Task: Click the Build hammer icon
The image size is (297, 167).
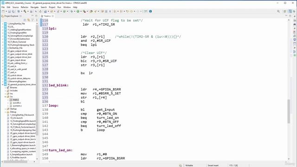Action: tap(25, 11)
